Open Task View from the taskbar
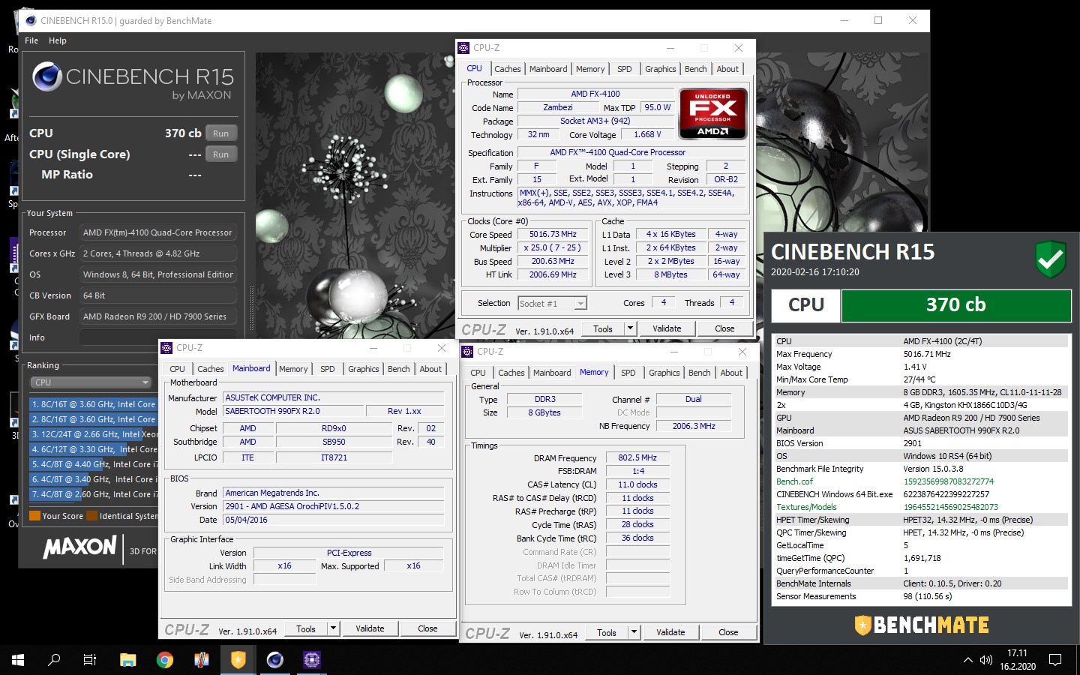1080x675 pixels. pos(90,660)
